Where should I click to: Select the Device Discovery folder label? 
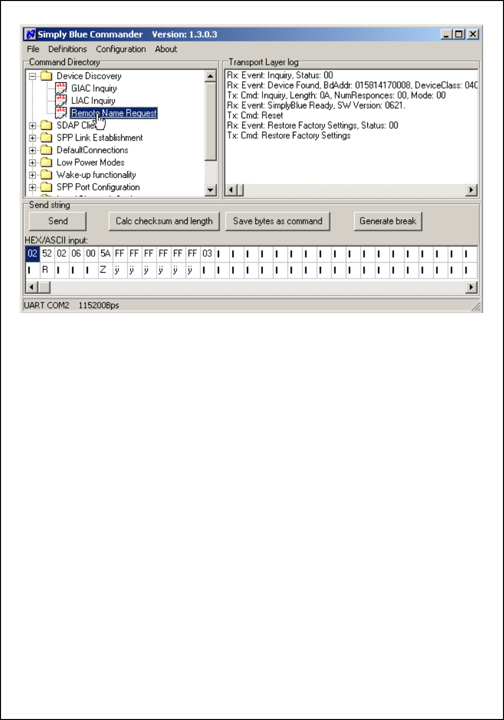[x=89, y=76]
